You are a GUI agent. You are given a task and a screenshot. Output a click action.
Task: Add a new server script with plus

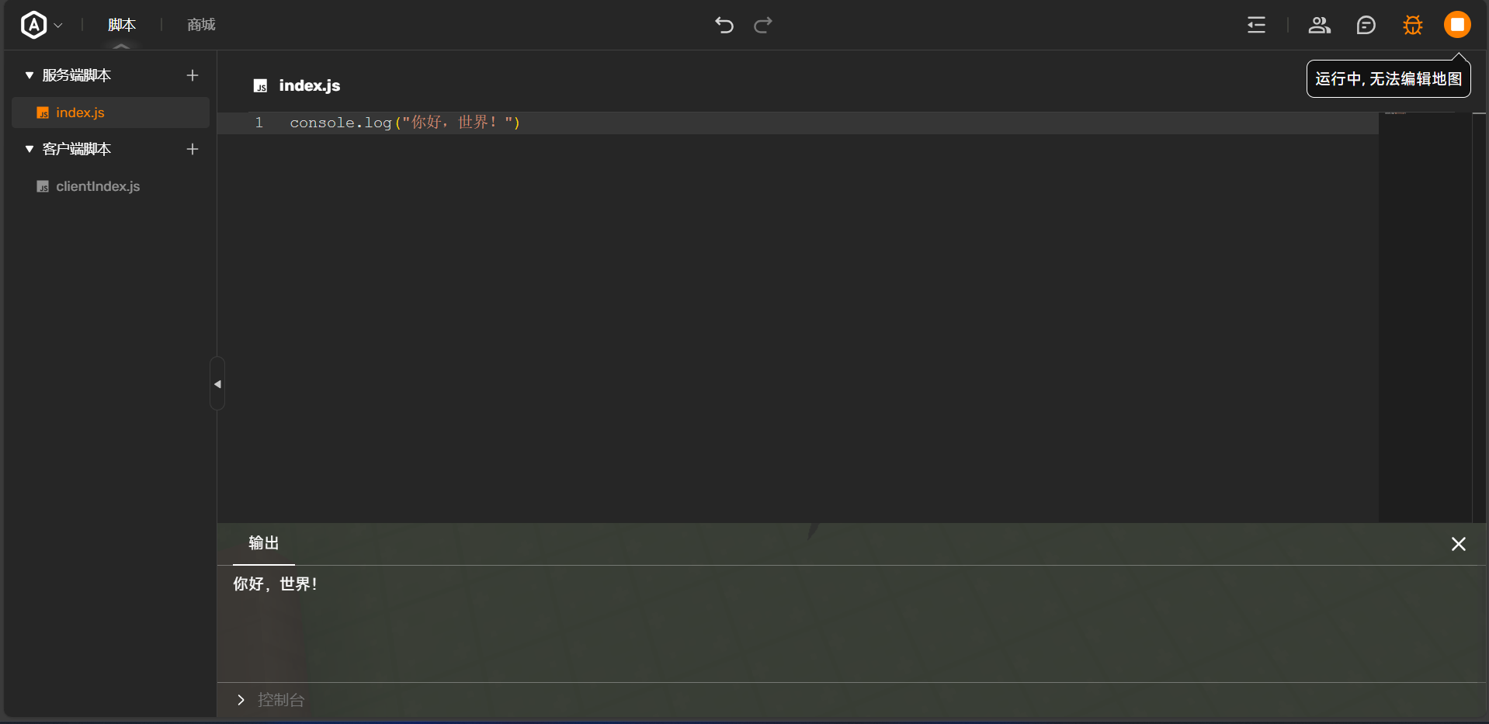pos(193,75)
